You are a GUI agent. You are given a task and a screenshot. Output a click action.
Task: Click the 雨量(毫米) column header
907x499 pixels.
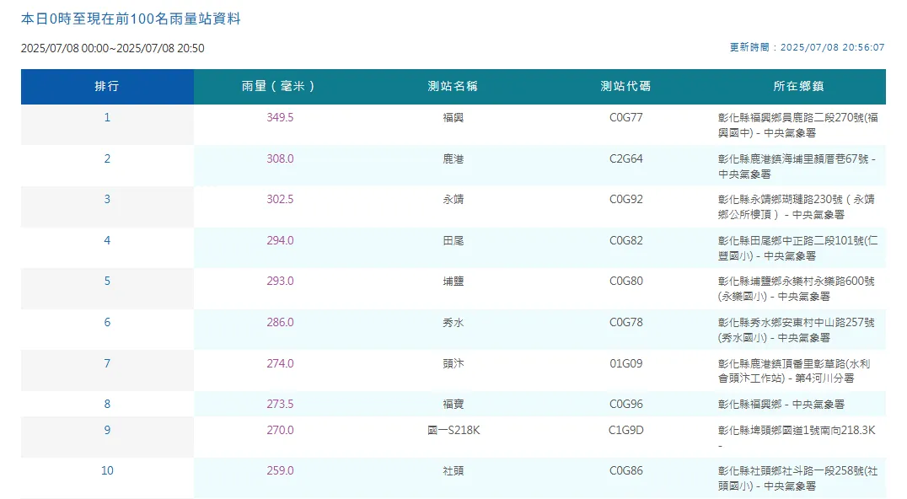[x=280, y=86]
